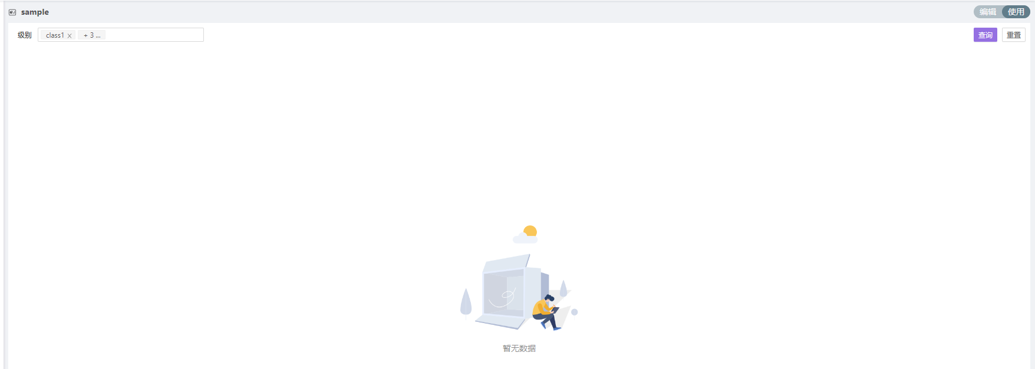Click the small tree right of box
Image resolution: width=1035 pixels, height=369 pixels.
pyautogui.click(x=563, y=288)
